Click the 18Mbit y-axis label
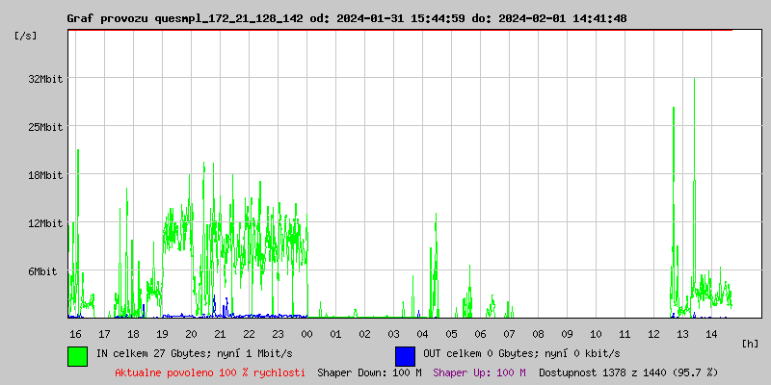This screenshot has width=771, height=385. (45, 175)
